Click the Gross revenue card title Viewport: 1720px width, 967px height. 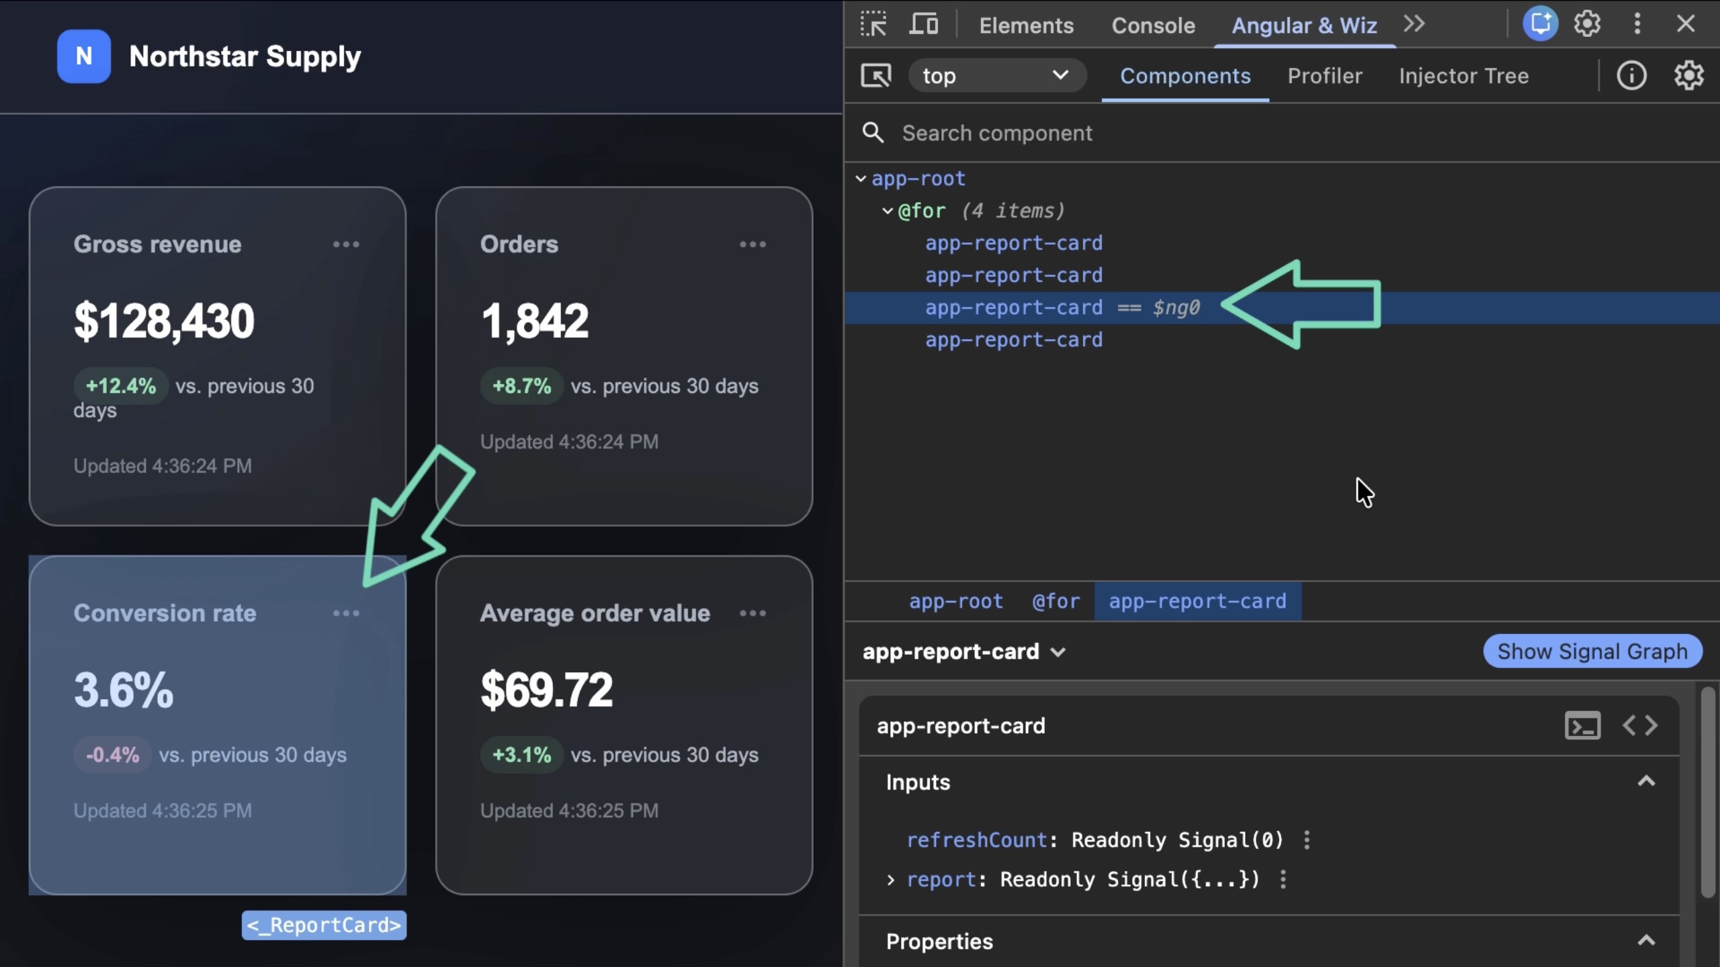[x=157, y=244]
